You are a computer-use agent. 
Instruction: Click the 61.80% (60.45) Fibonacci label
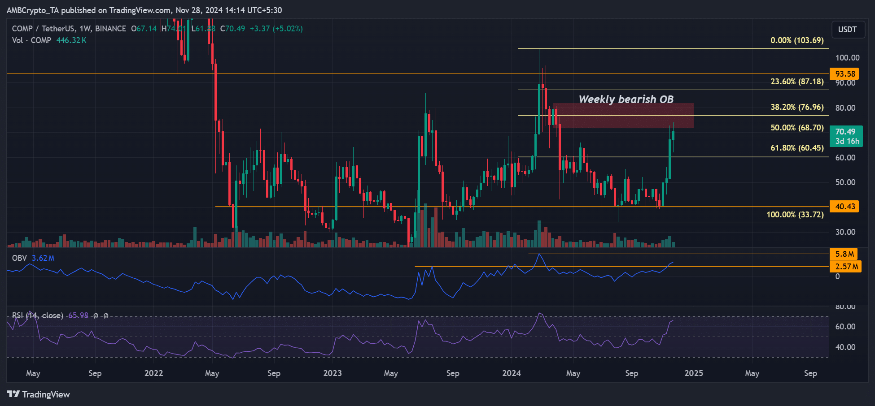coord(797,148)
